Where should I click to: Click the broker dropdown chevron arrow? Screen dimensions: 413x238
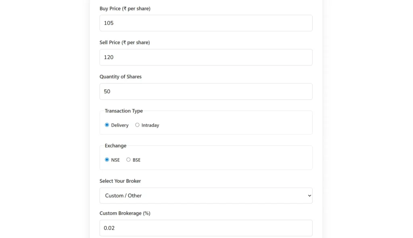click(309, 196)
